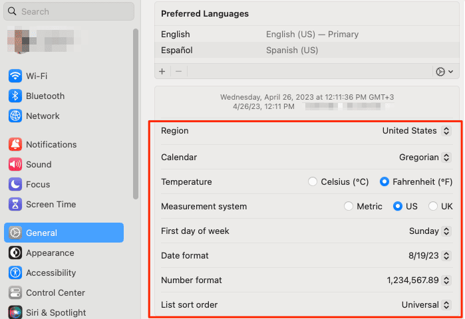Select Celsius temperature option

point(313,181)
